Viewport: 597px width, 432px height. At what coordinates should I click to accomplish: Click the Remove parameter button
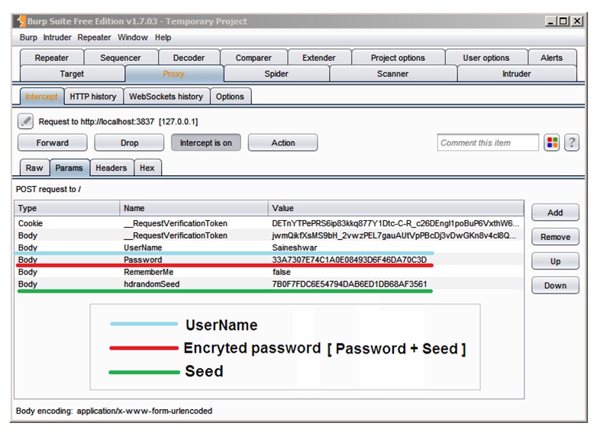(x=555, y=237)
